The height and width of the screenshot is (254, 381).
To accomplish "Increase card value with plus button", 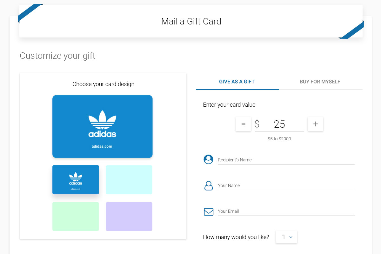I will (316, 124).
